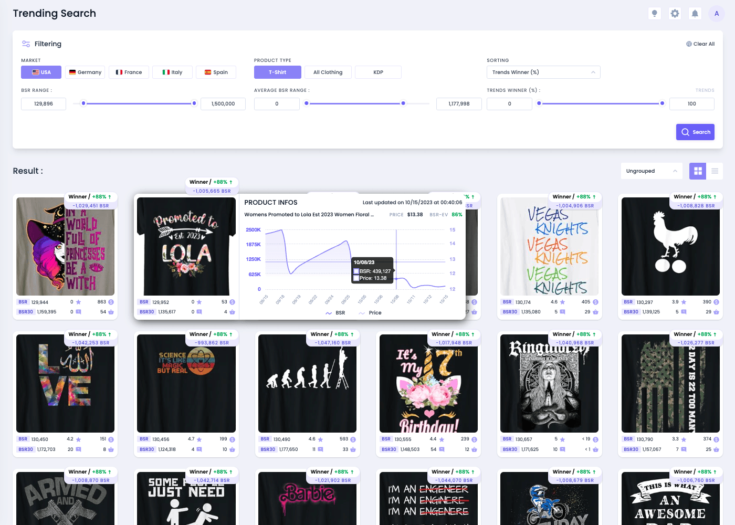Click basket icon on Vegas Knights card
The height and width of the screenshot is (525, 735).
tap(595, 312)
